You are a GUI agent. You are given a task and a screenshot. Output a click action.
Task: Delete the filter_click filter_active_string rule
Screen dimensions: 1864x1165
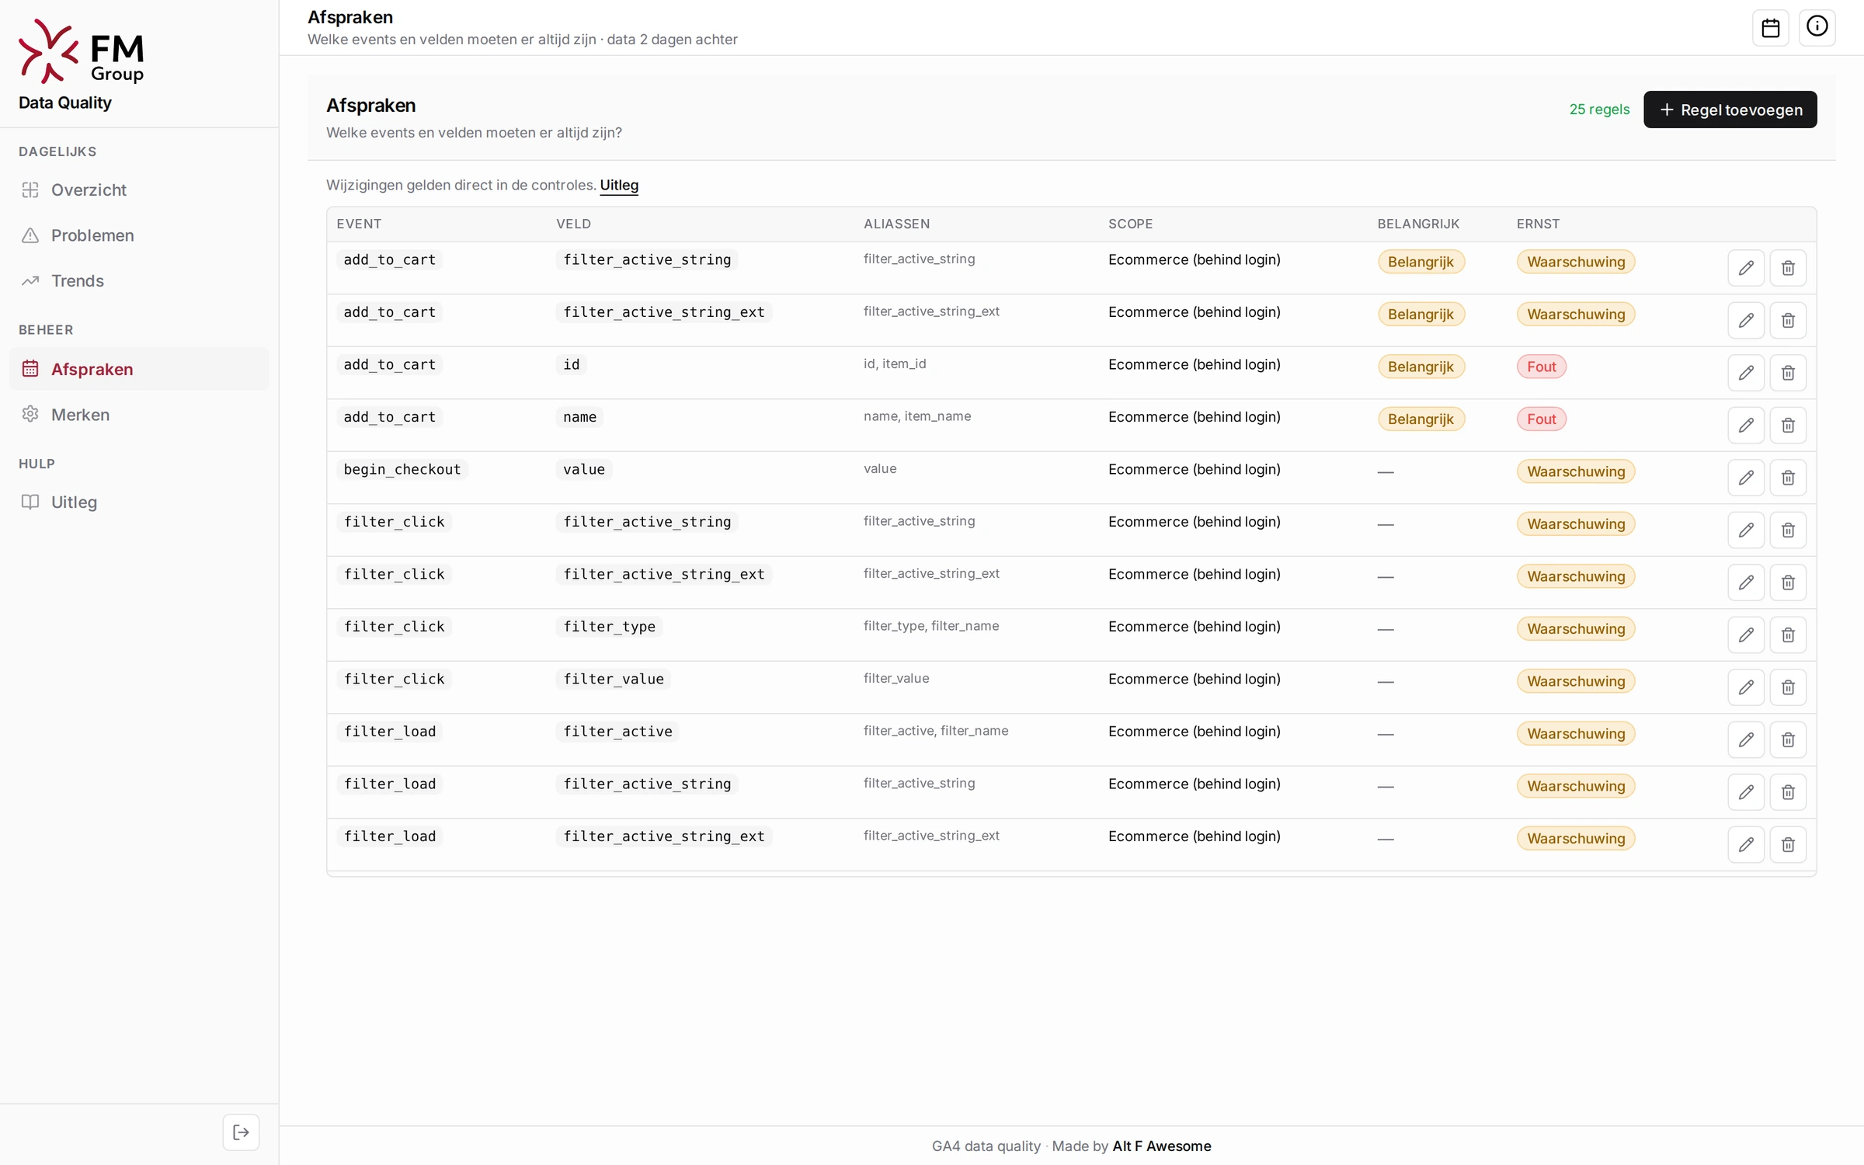tap(1788, 530)
